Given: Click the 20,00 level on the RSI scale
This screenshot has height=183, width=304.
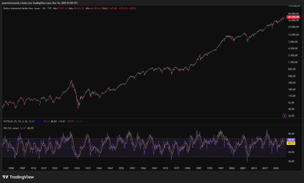Looking at the screenshot, I should point(291,161).
